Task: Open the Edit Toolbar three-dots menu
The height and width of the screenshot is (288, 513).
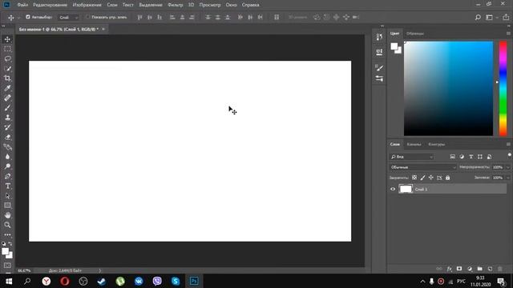Action: (x=7, y=234)
